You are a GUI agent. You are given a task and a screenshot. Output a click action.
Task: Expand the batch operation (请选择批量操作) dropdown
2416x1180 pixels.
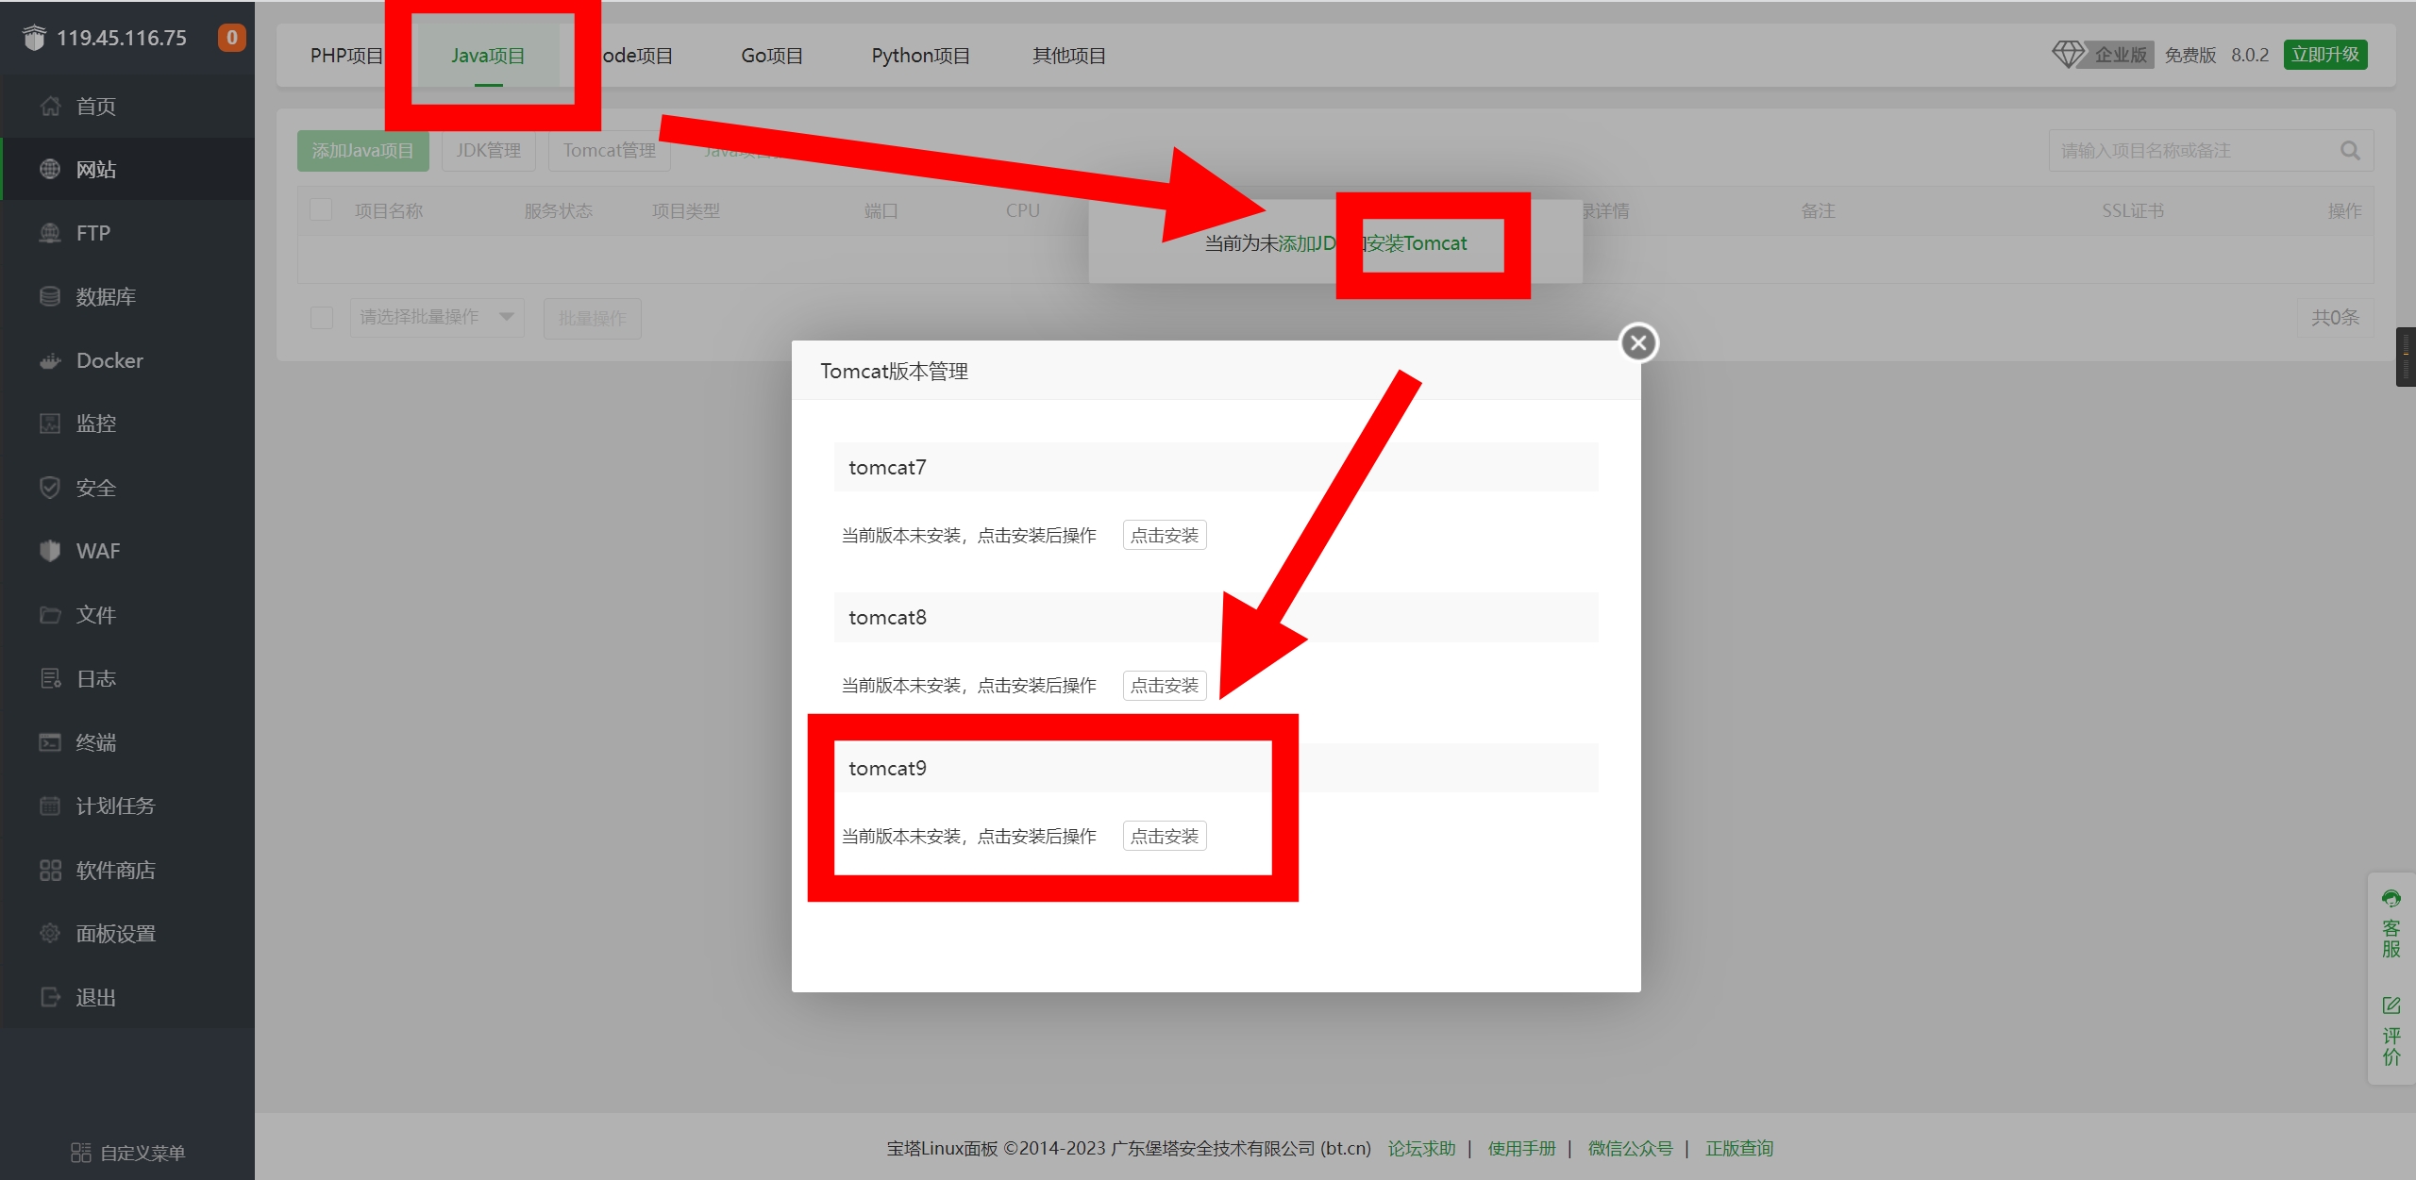pyautogui.click(x=436, y=318)
